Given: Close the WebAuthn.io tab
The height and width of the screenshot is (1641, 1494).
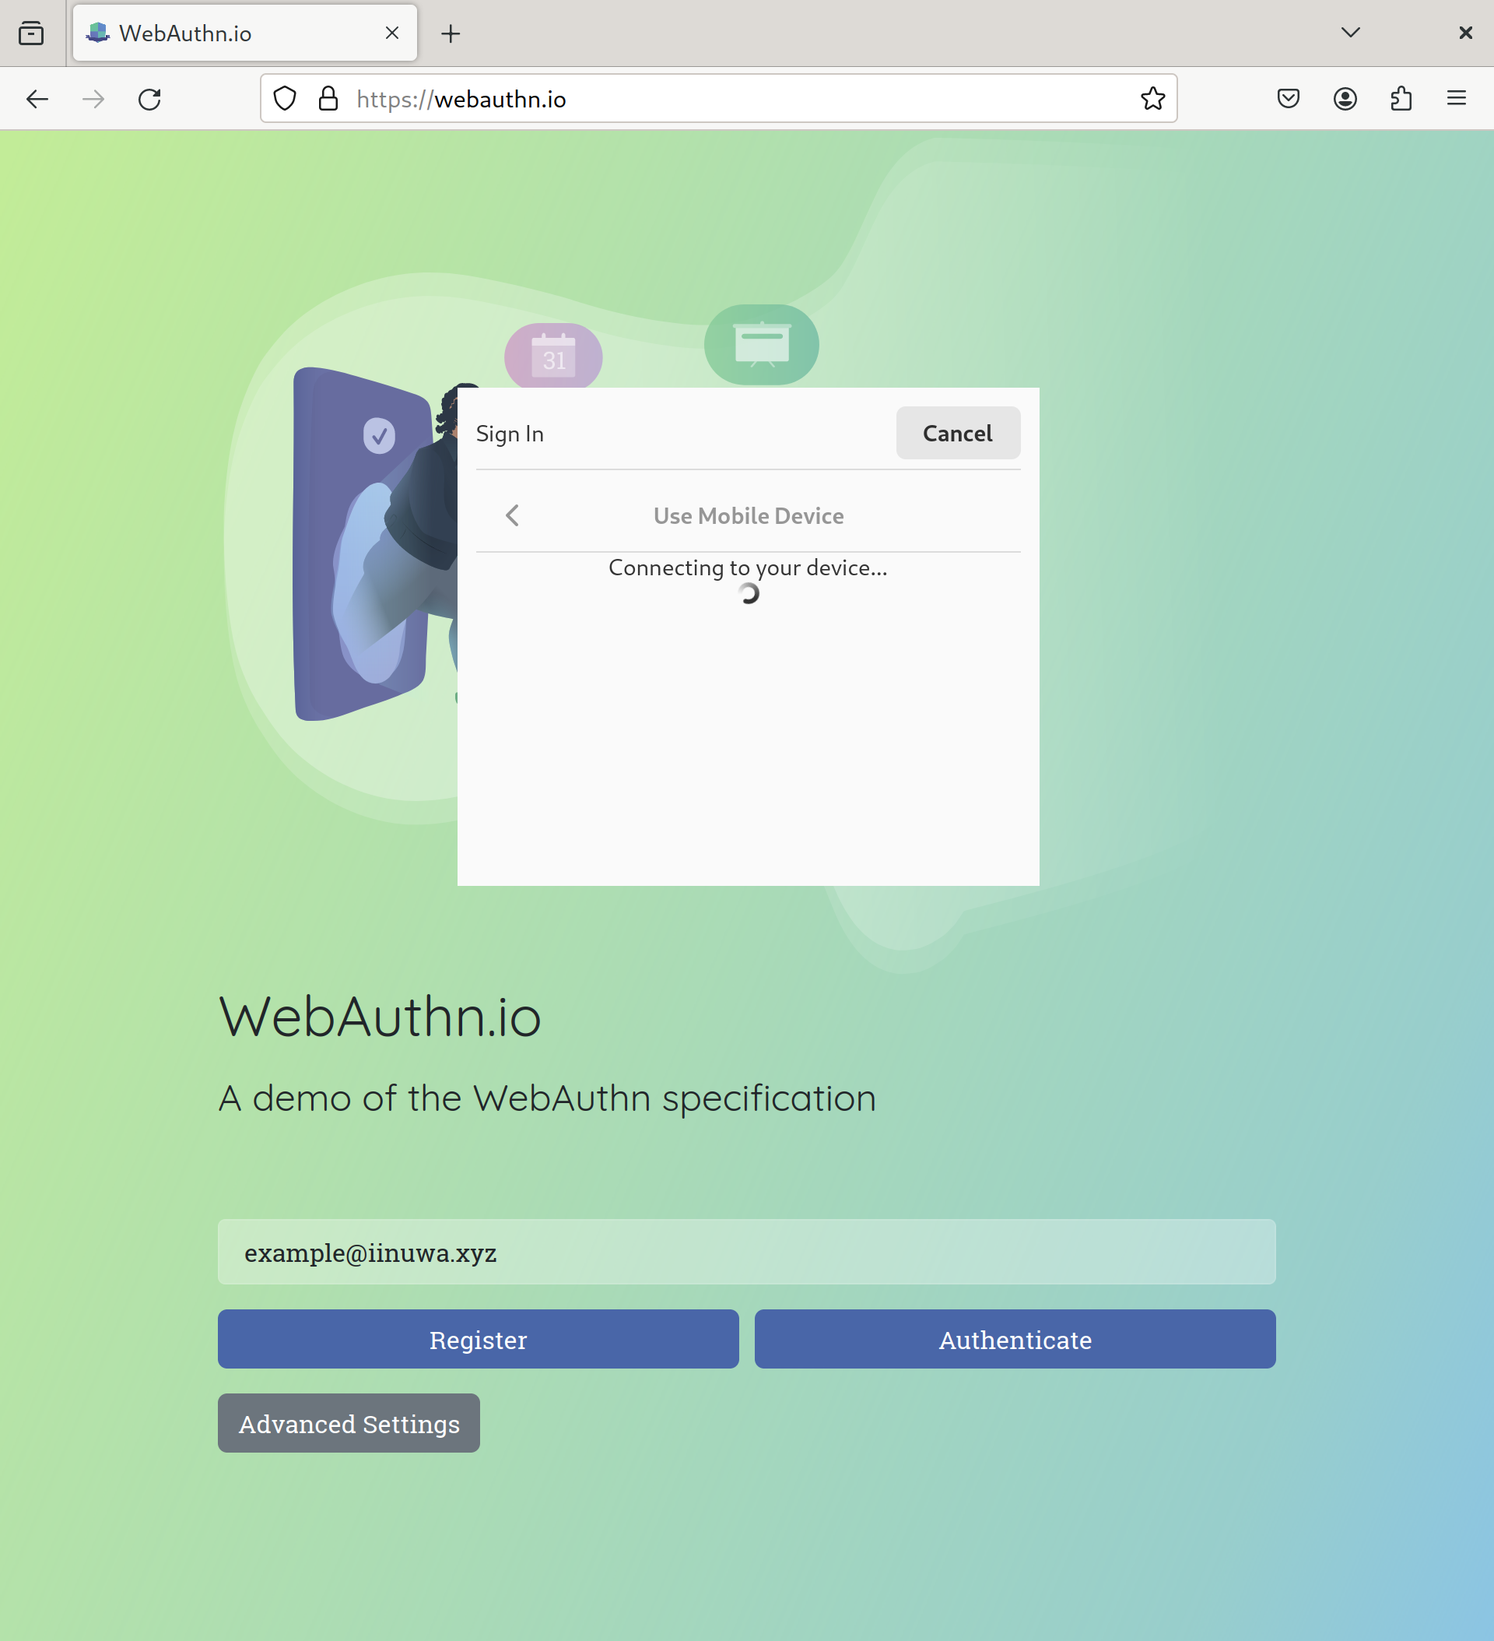Looking at the screenshot, I should (x=392, y=33).
